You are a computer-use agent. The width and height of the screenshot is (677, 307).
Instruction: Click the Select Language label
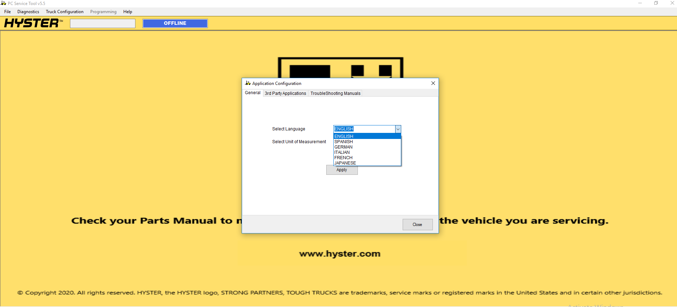(289, 129)
